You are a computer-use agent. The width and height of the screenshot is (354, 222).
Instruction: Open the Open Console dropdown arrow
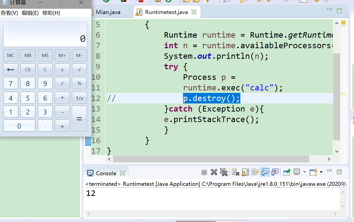[321, 172]
